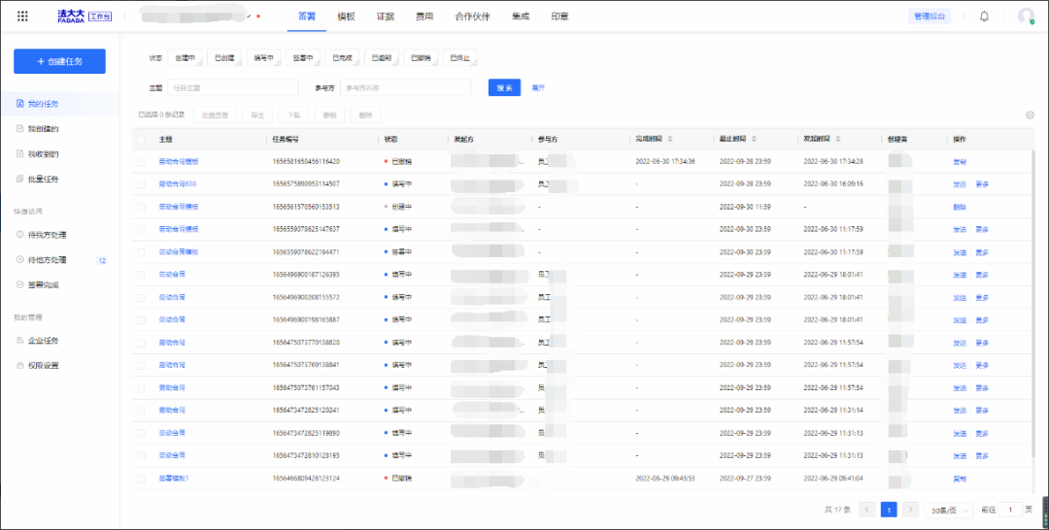
Task: Open the user avatar menu
Action: pyautogui.click(x=1026, y=17)
